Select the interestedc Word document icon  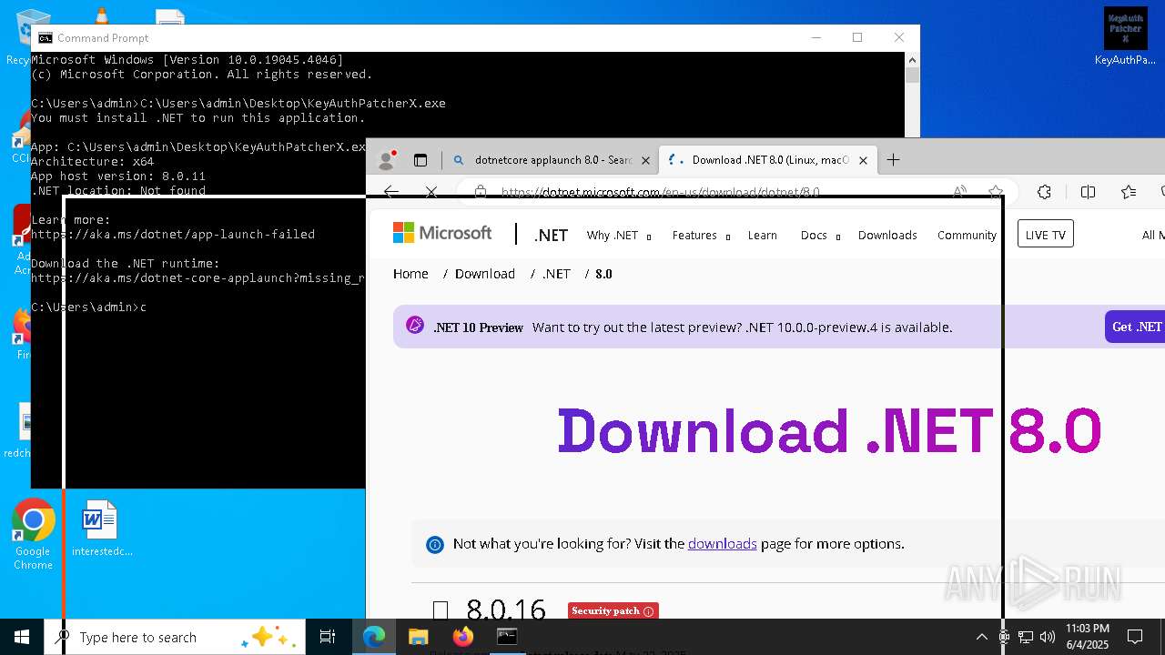(100, 529)
